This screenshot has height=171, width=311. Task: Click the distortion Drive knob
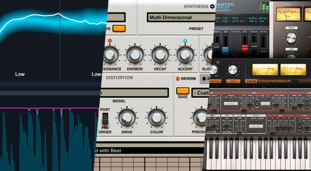click(x=127, y=117)
